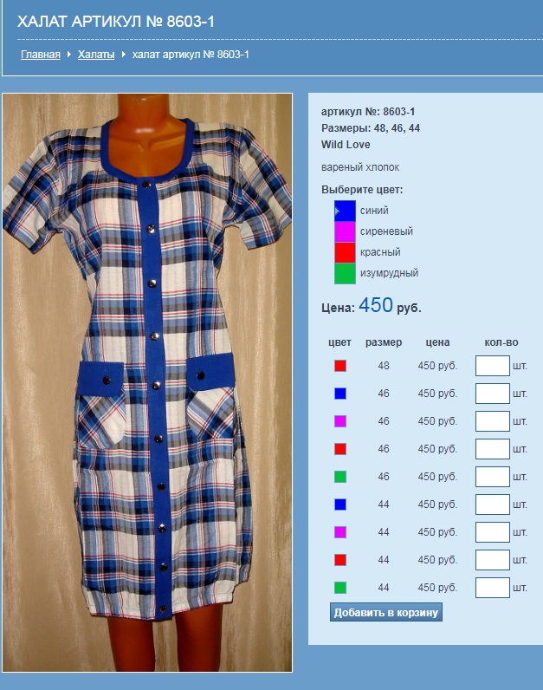The height and width of the screenshot is (690, 543).
Task: Click the размер column header
Action: point(384,342)
